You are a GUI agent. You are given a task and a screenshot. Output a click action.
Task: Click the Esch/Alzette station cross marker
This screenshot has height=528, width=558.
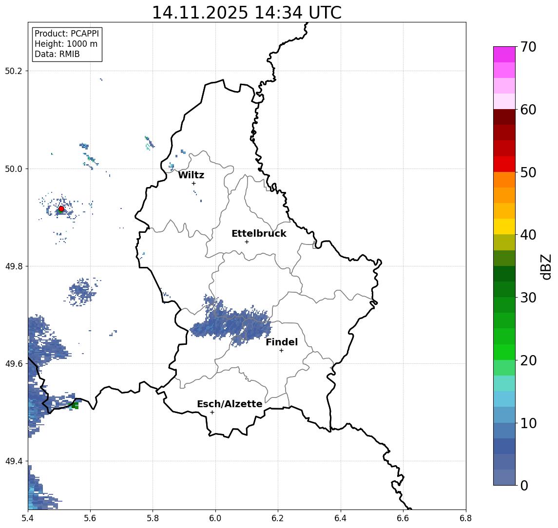click(212, 413)
